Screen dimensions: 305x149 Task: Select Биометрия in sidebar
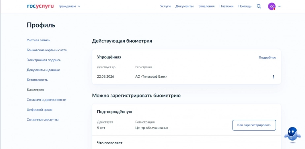pyautogui.click(x=35, y=90)
